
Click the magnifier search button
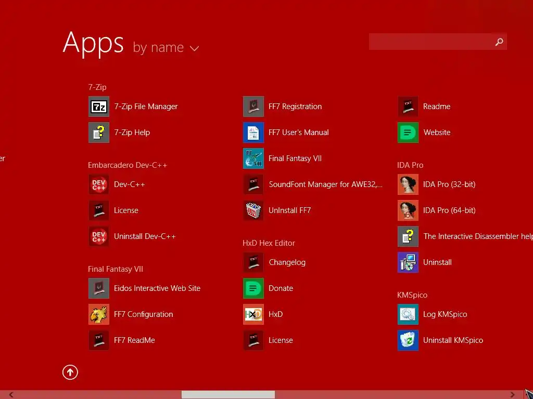coord(499,42)
